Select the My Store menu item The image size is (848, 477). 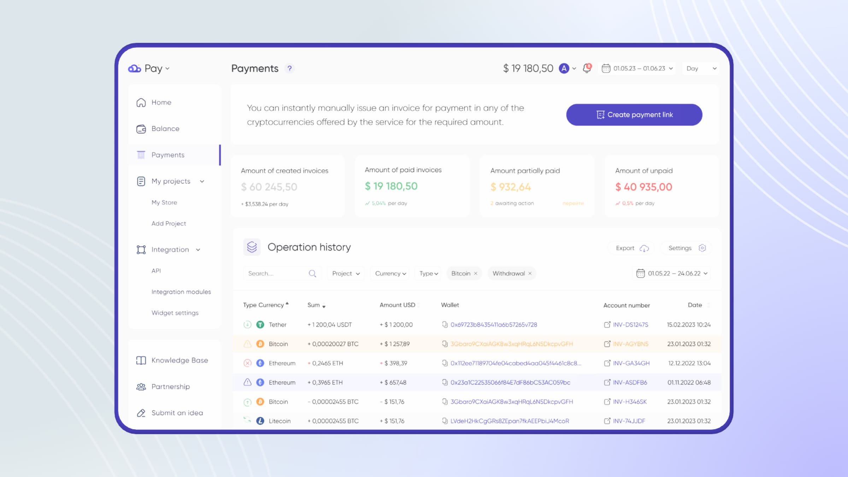tap(164, 202)
